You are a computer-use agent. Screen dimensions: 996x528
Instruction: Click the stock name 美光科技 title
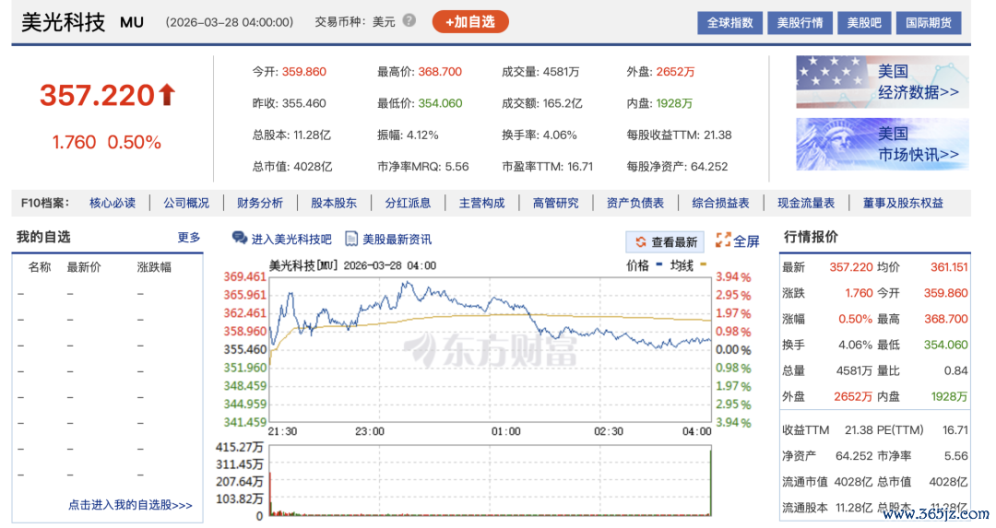click(63, 22)
